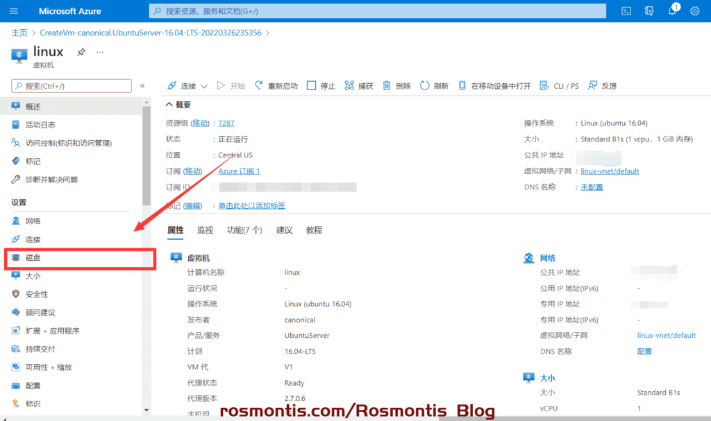Switch to the 教程 tab
The height and width of the screenshot is (421, 711).
click(x=314, y=230)
